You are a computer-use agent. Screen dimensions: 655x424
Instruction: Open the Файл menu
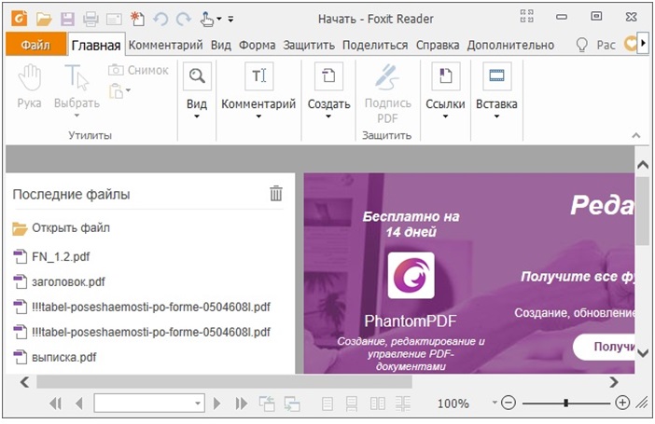click(36, 45)
